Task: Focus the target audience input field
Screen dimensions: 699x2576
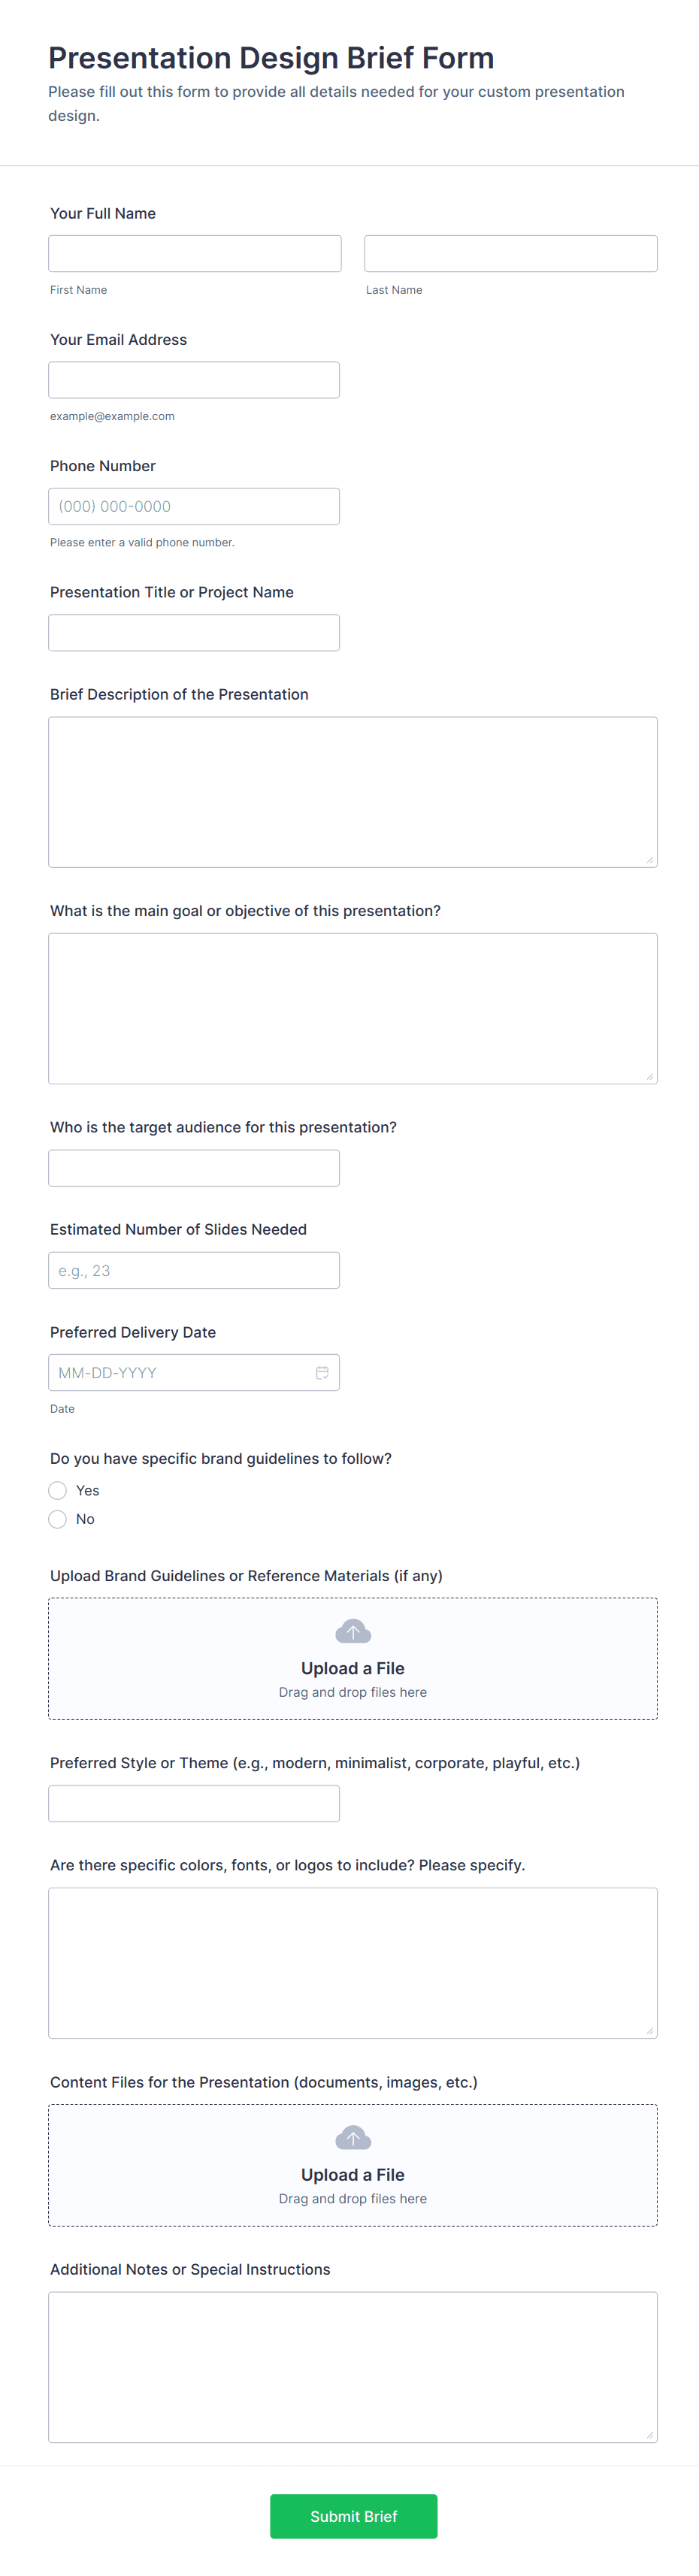Action: pos(194,1168)
